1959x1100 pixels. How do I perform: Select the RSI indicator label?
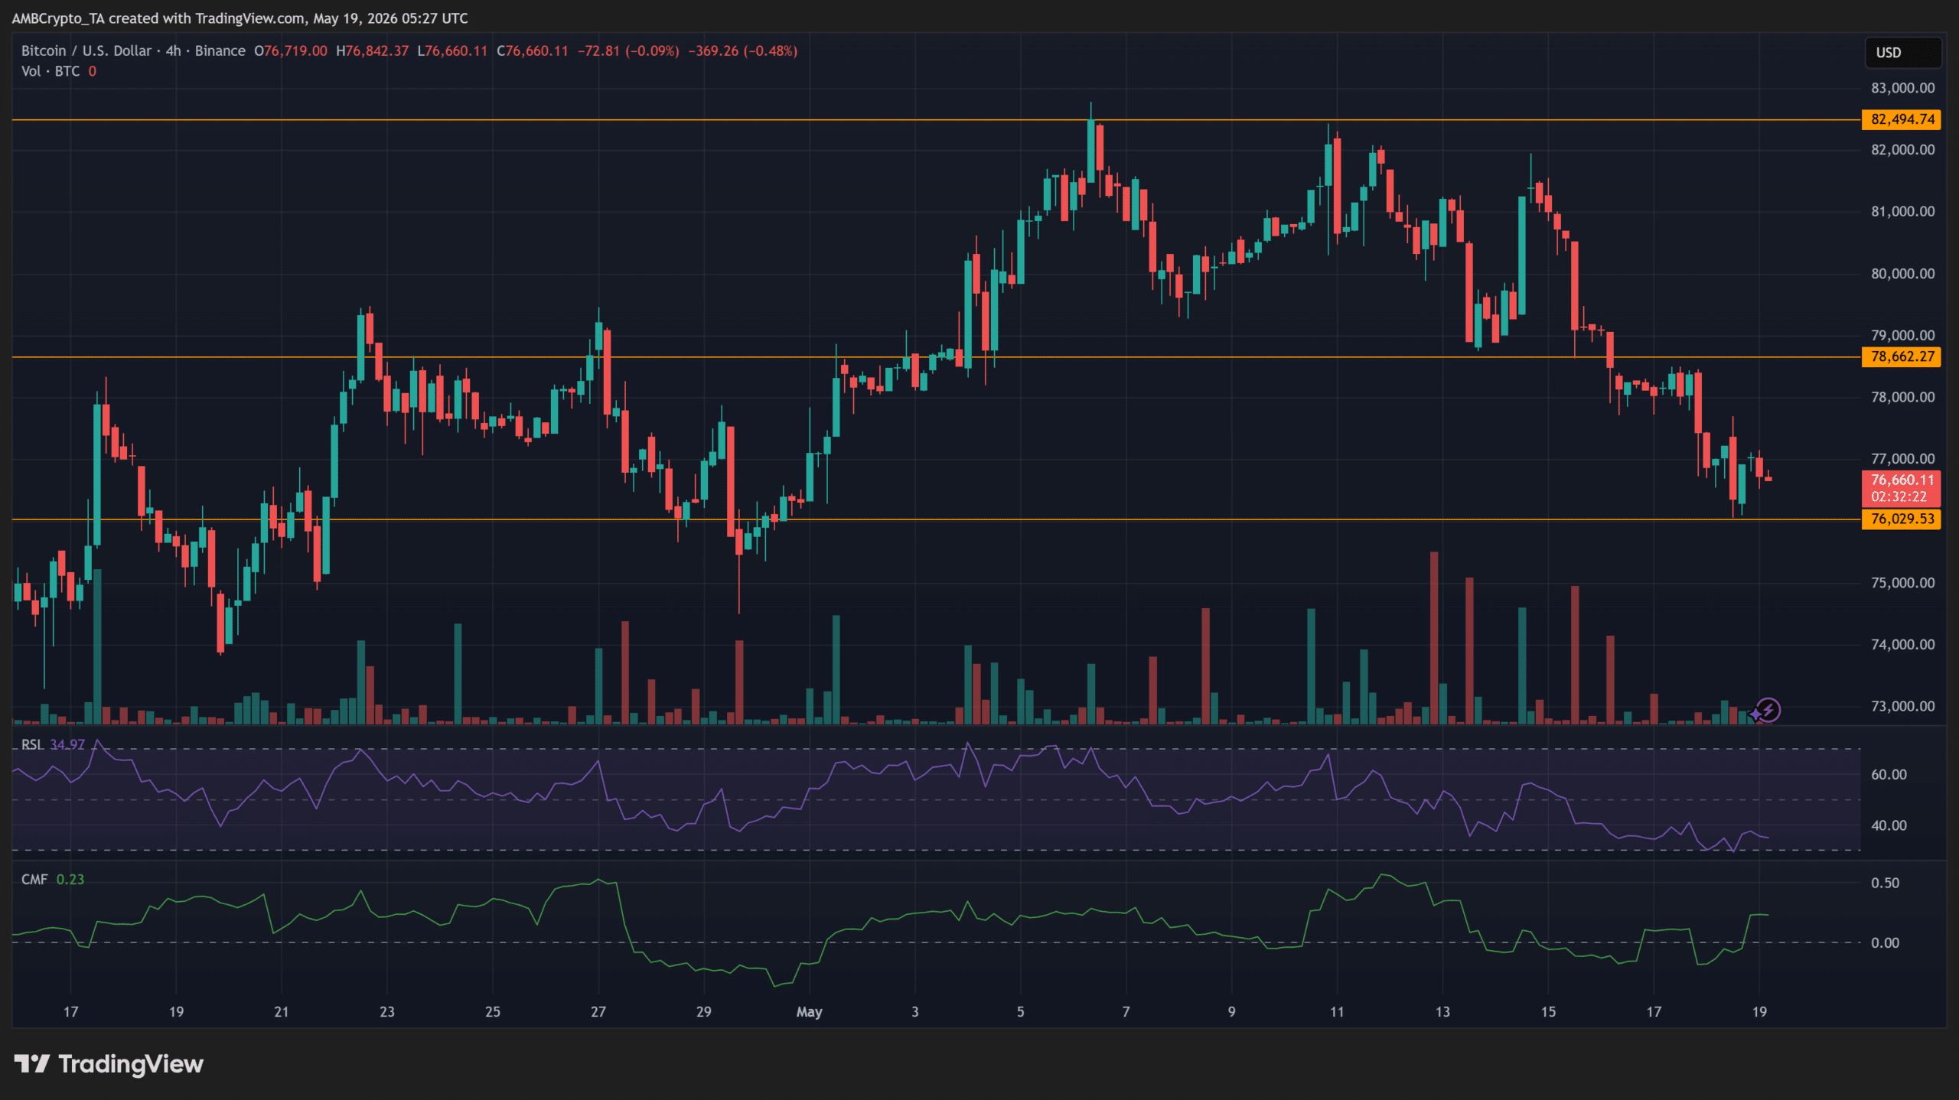click(x=31, y=744)
